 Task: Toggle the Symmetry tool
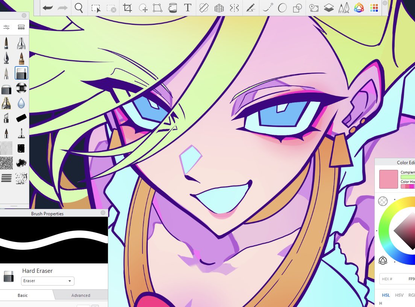click(234, 8)
